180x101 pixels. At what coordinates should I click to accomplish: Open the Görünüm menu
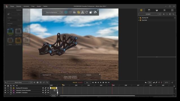coord(26,6)
